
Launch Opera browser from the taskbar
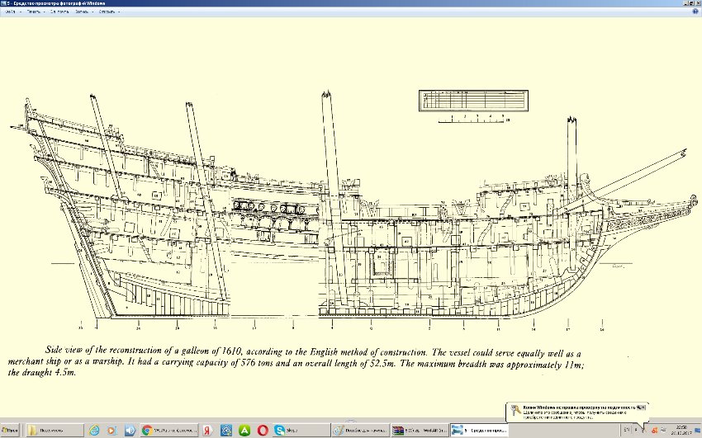[x=263, y=431]
